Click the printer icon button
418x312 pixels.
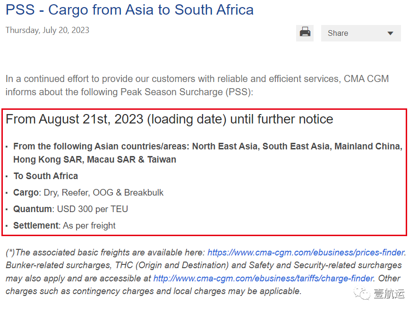click(x=305, y=33)
